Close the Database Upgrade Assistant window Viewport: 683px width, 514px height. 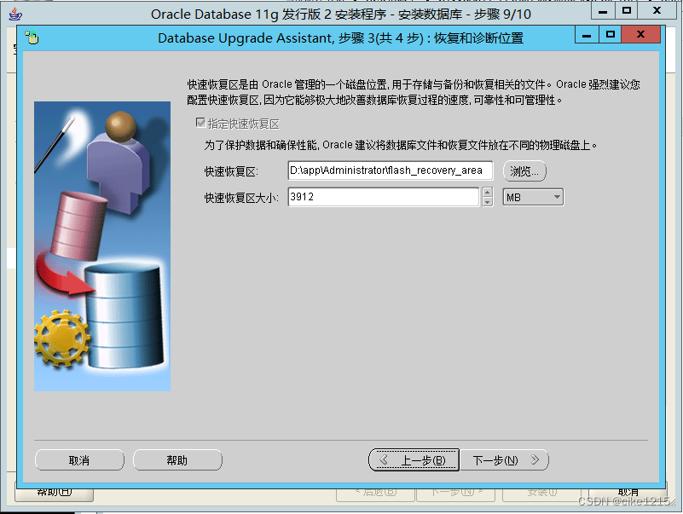tap(640, 34)
